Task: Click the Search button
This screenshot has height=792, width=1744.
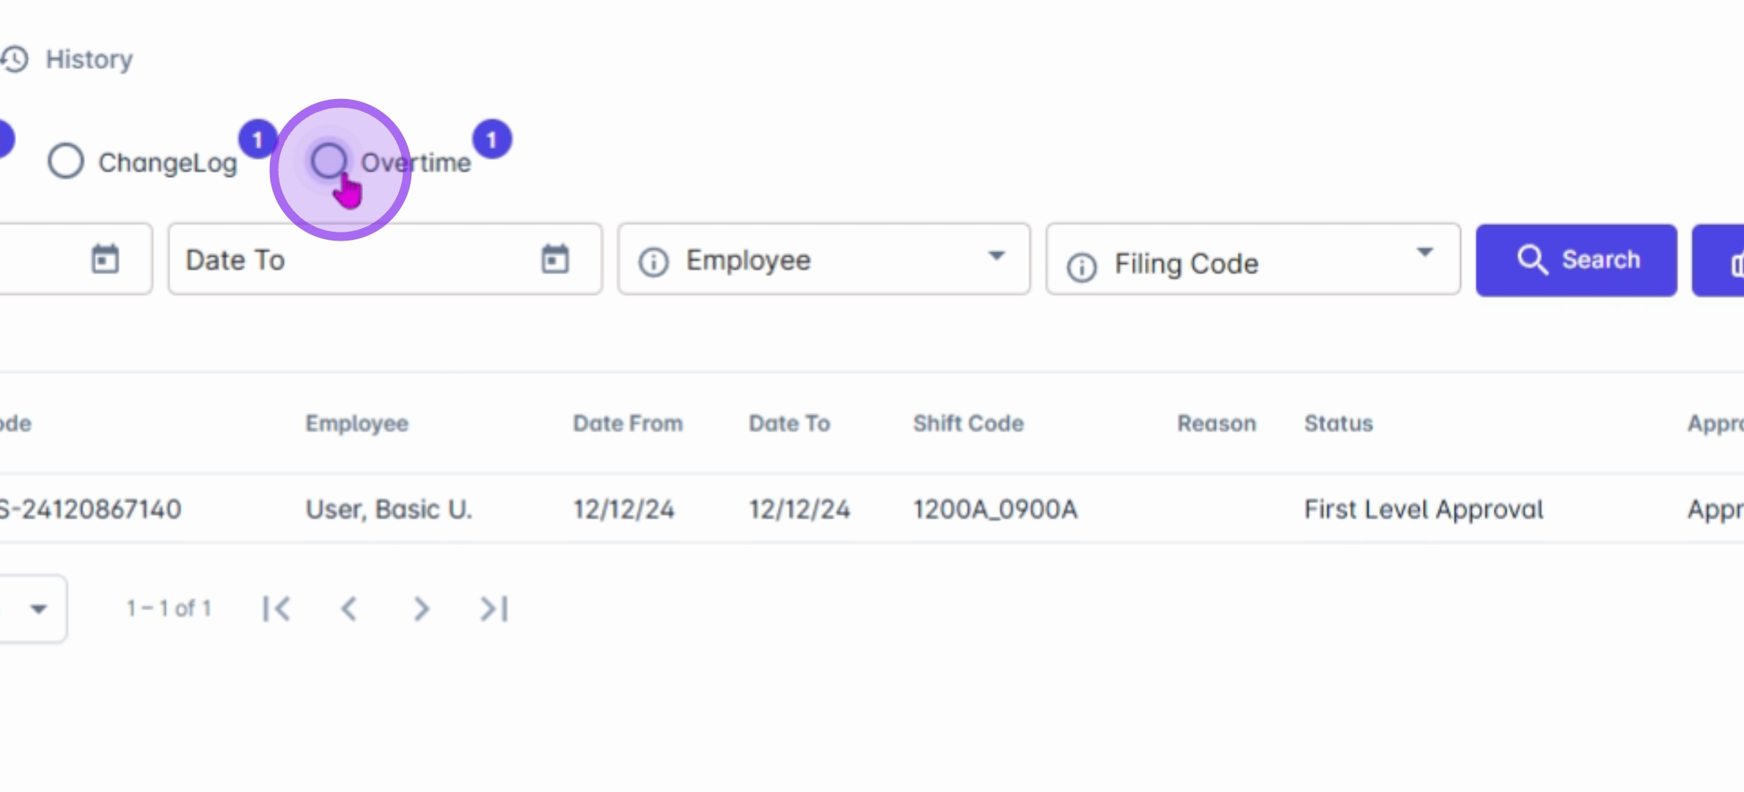Action: pos(1576,260)
